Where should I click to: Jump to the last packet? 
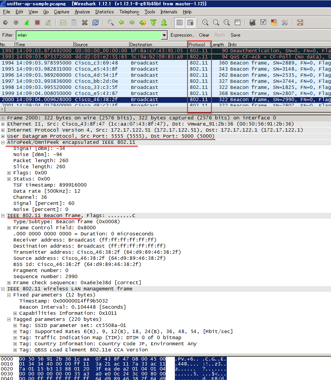164,23
